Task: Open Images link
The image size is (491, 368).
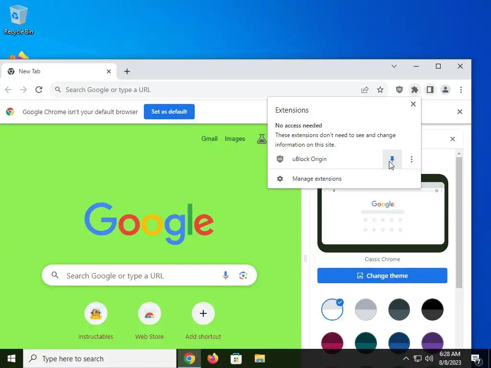Action: click(235, 138)
